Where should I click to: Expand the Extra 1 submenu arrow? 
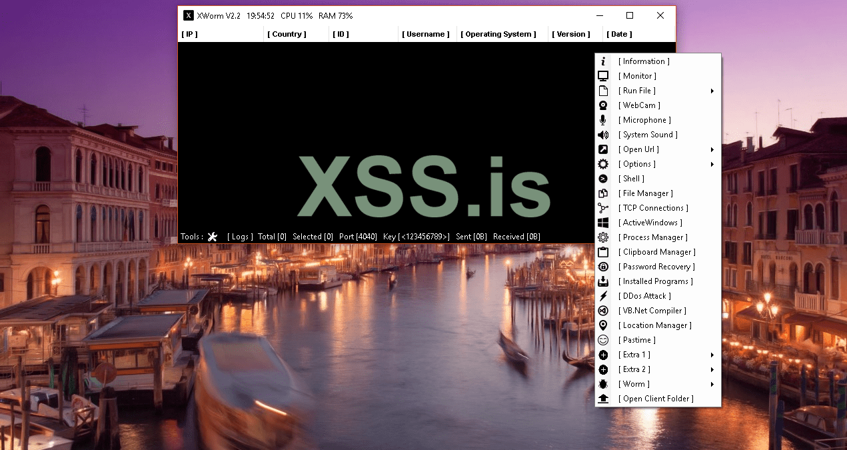[712, 355]
